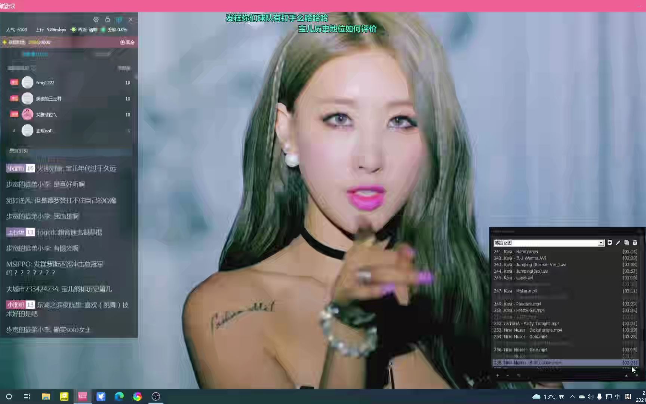Select the pink avatar of third ranked user

point(27,114)
